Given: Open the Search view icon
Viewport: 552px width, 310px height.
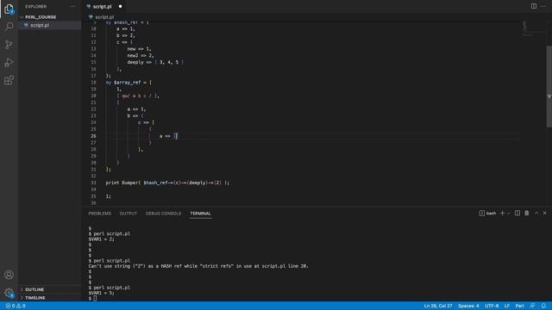Looking at the screenshot, I should 9,27.
